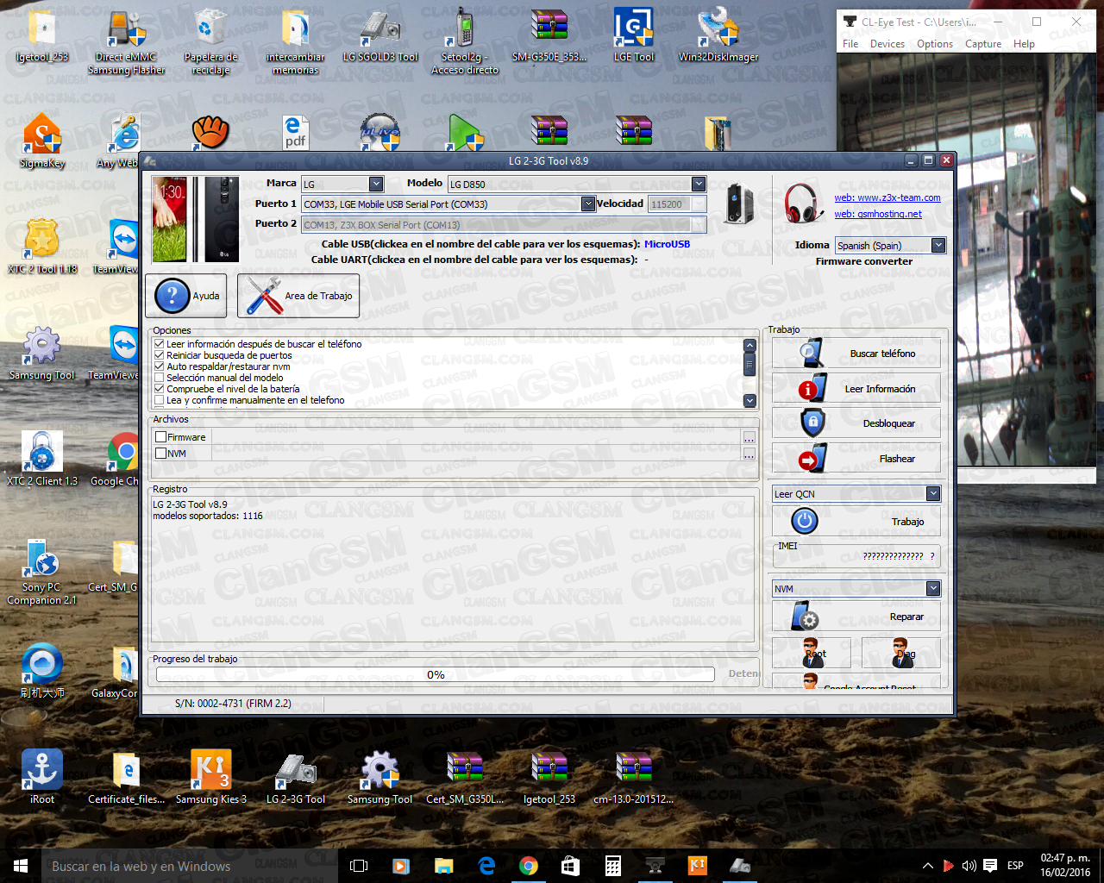
Task: Open Options menu in CL-Eye Test
Action: click(x=935, y=44)
